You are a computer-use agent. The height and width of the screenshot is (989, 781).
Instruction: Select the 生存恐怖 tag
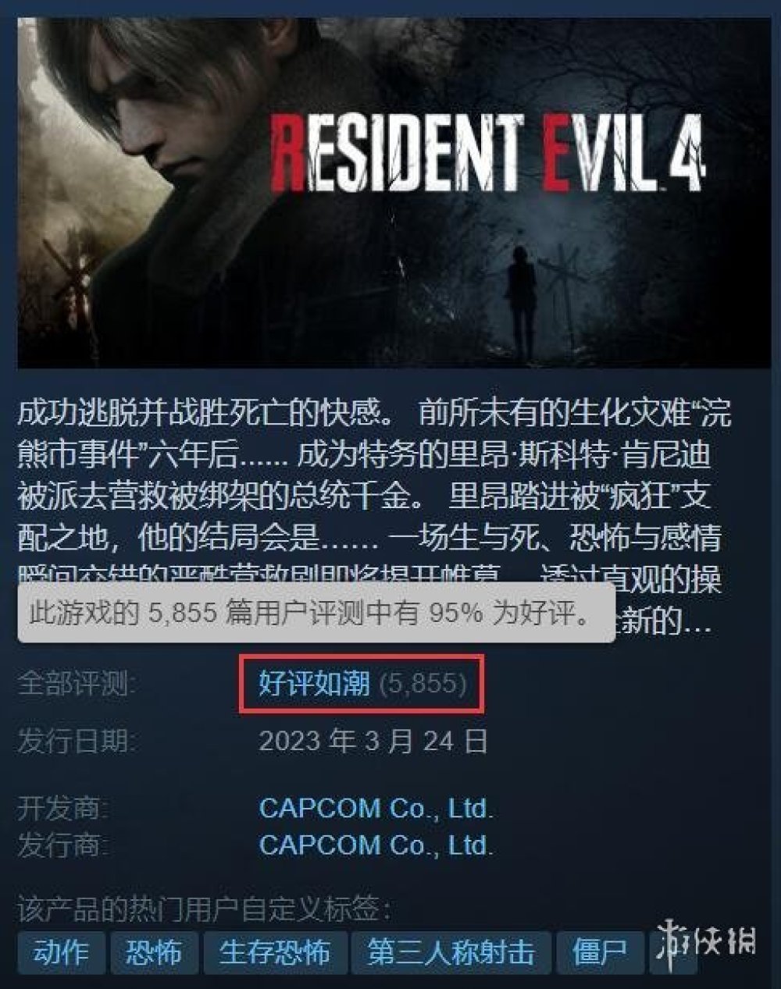pyautogui.click(x=273, y=952)
